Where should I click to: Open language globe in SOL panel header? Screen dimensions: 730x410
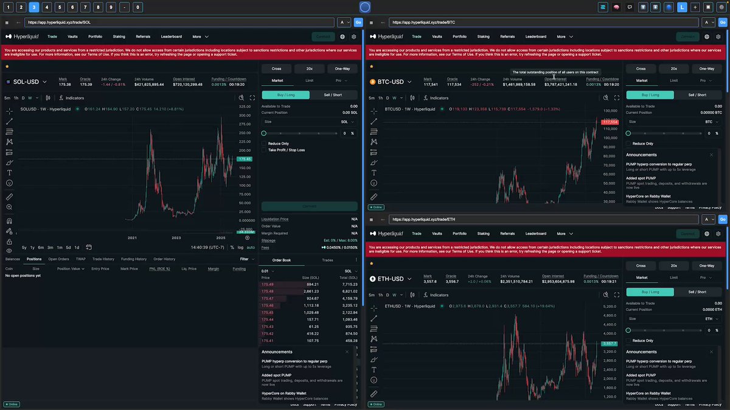click(342, 36)
